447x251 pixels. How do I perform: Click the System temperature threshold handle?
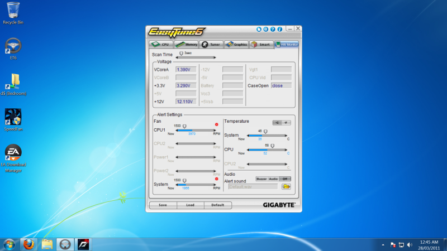265,132
